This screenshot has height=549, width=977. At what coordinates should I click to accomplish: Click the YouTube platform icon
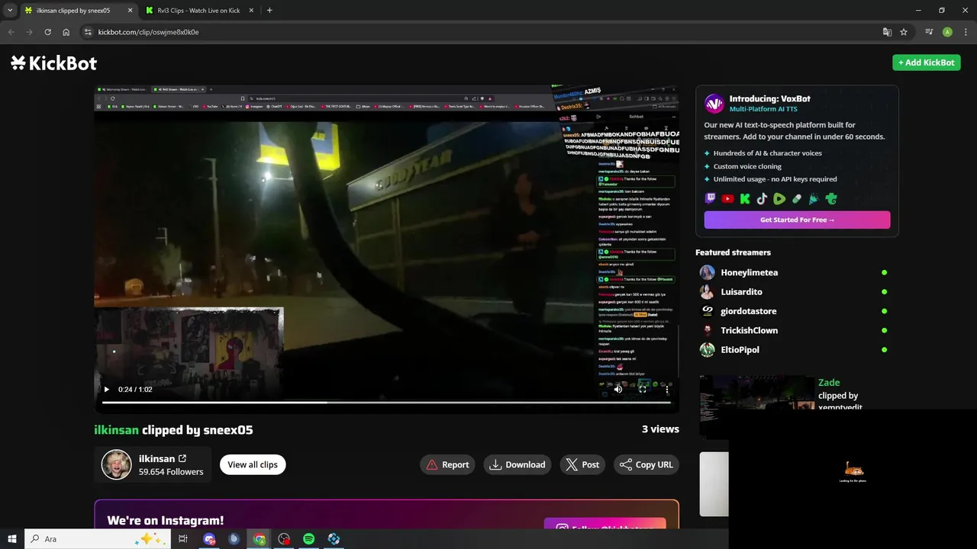[x=727, y=199]
